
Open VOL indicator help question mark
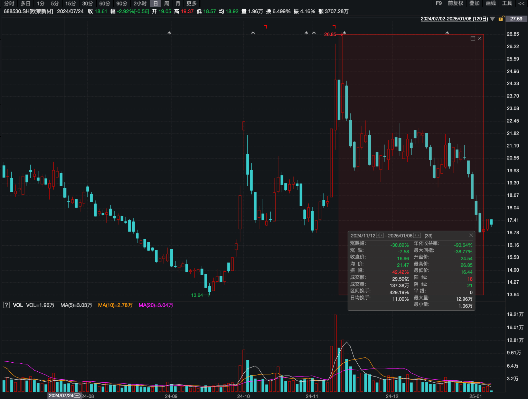tap(6, 305)
